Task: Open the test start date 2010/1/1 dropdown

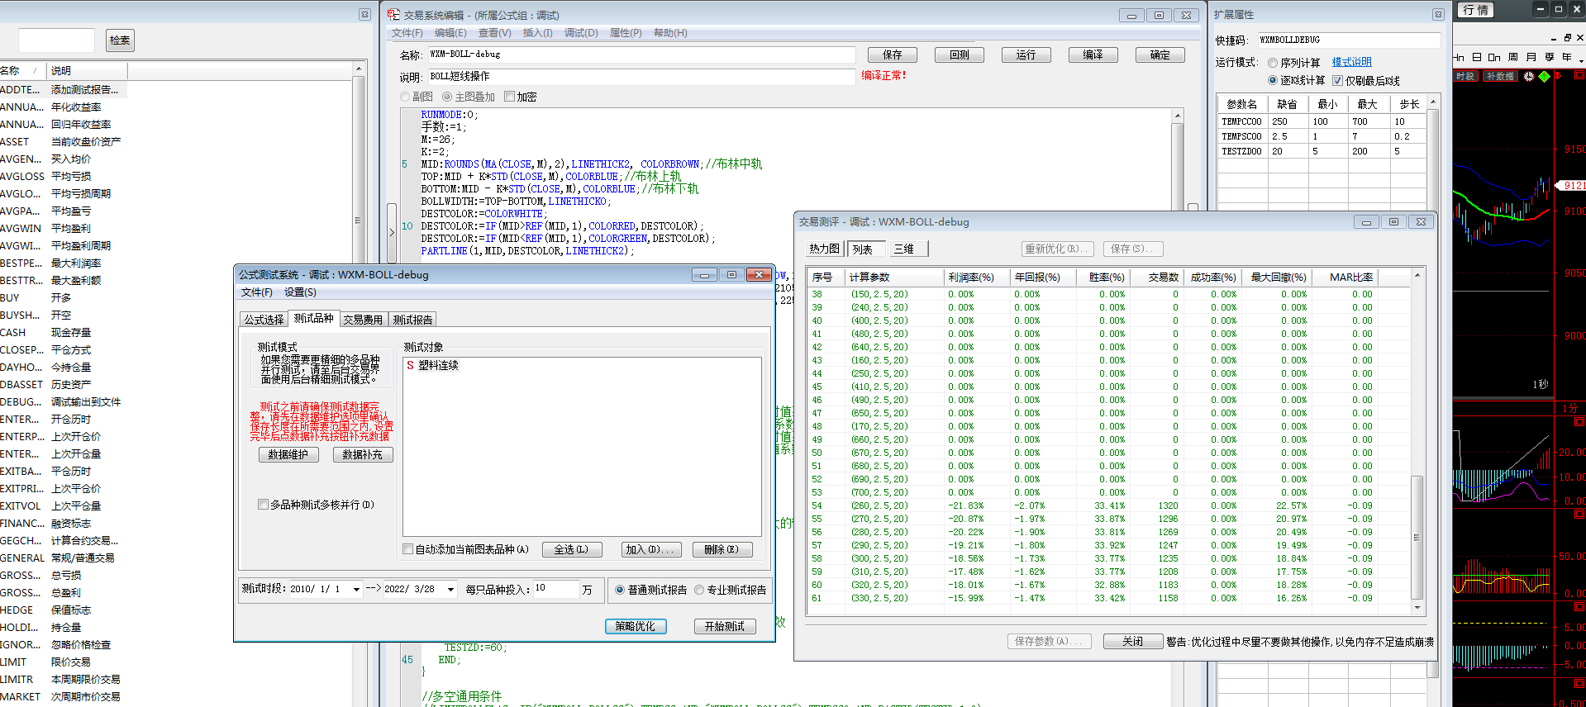Action: [356, 590]
